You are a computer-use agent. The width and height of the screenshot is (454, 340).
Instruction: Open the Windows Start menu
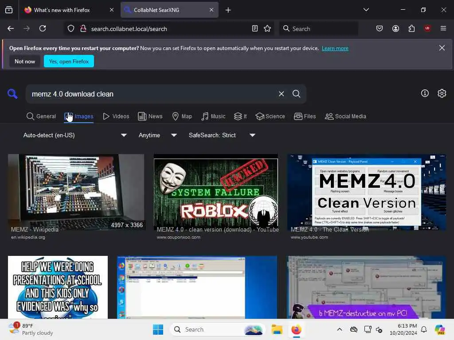click(158, 329)
